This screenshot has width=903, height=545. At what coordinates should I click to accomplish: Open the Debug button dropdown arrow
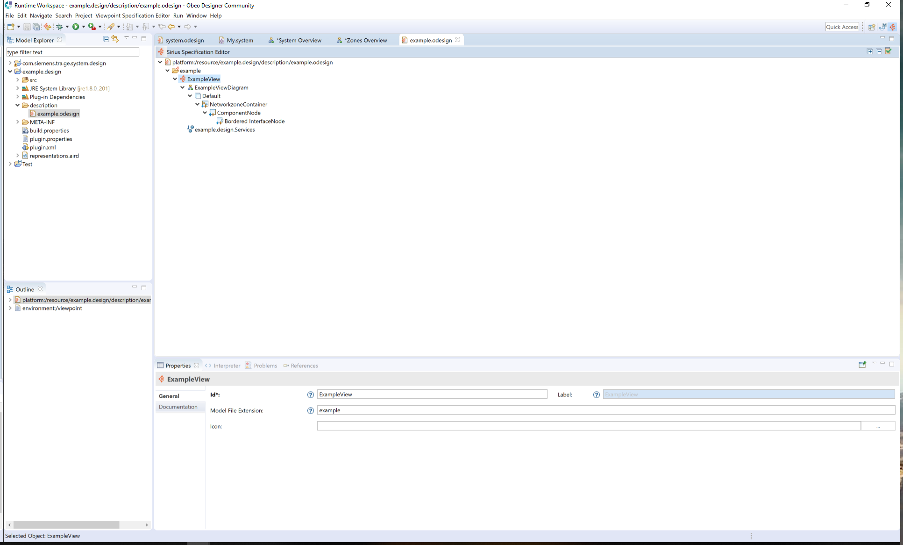(x=67, y=27)
